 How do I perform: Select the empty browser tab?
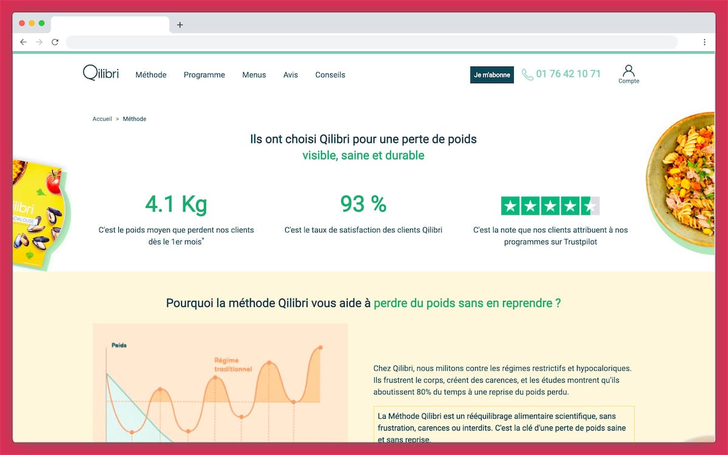pos(110,25)
